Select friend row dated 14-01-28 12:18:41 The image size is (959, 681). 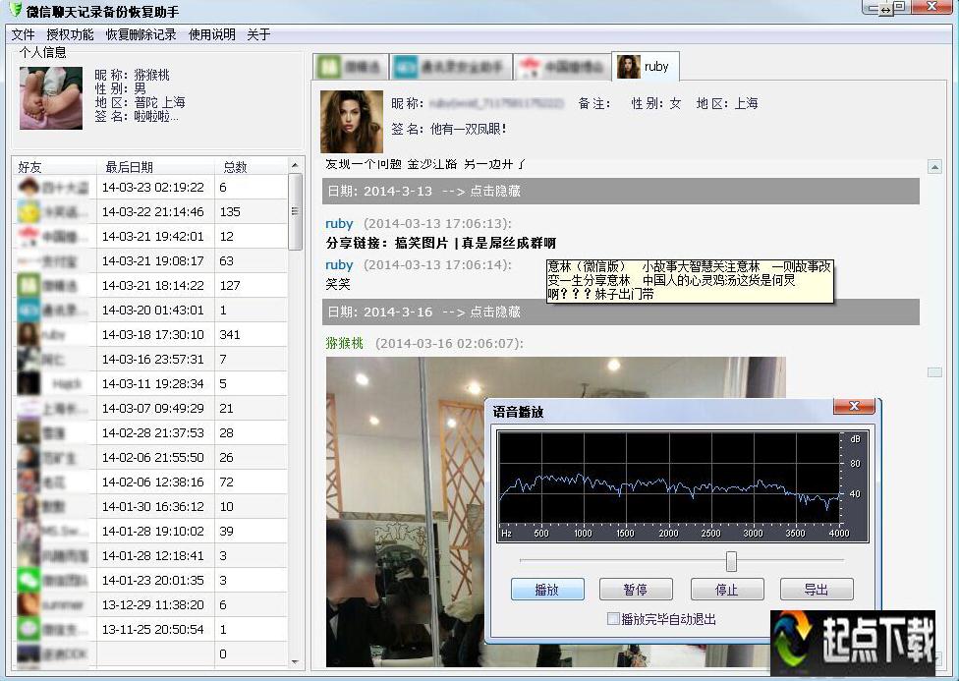point(150,555)
